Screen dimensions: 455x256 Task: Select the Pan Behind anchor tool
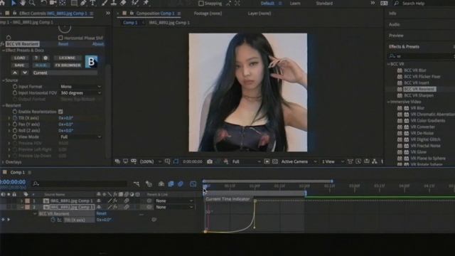tap(63, 3)
